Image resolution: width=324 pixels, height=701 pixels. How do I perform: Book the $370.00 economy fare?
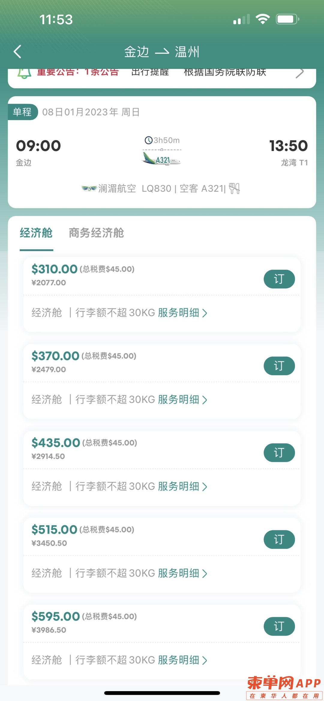click(279, 366)
